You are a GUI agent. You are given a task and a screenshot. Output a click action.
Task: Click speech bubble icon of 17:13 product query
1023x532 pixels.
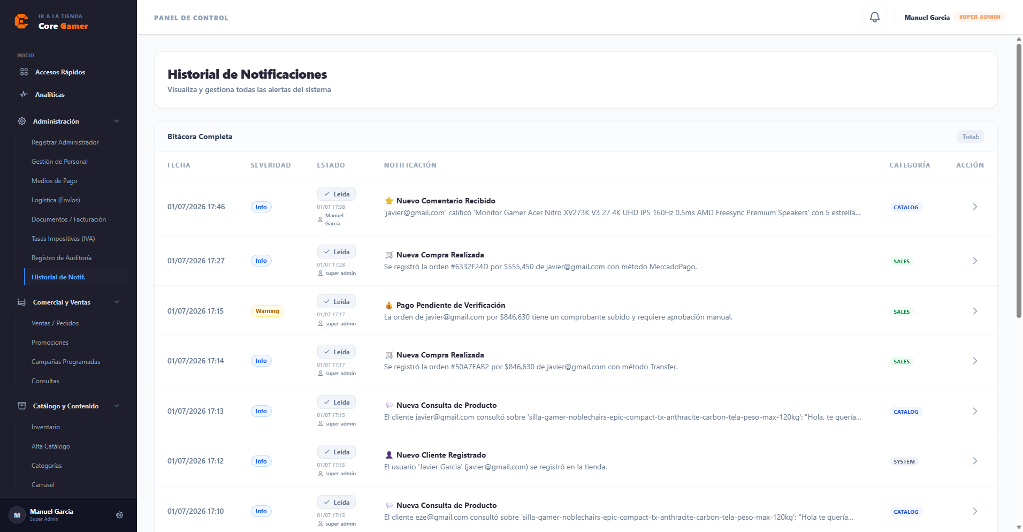389,405
